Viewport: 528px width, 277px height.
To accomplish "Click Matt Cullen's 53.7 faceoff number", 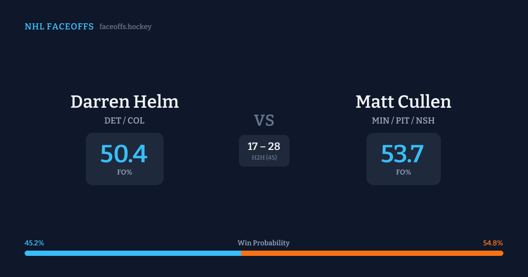I will click(402, 153).
